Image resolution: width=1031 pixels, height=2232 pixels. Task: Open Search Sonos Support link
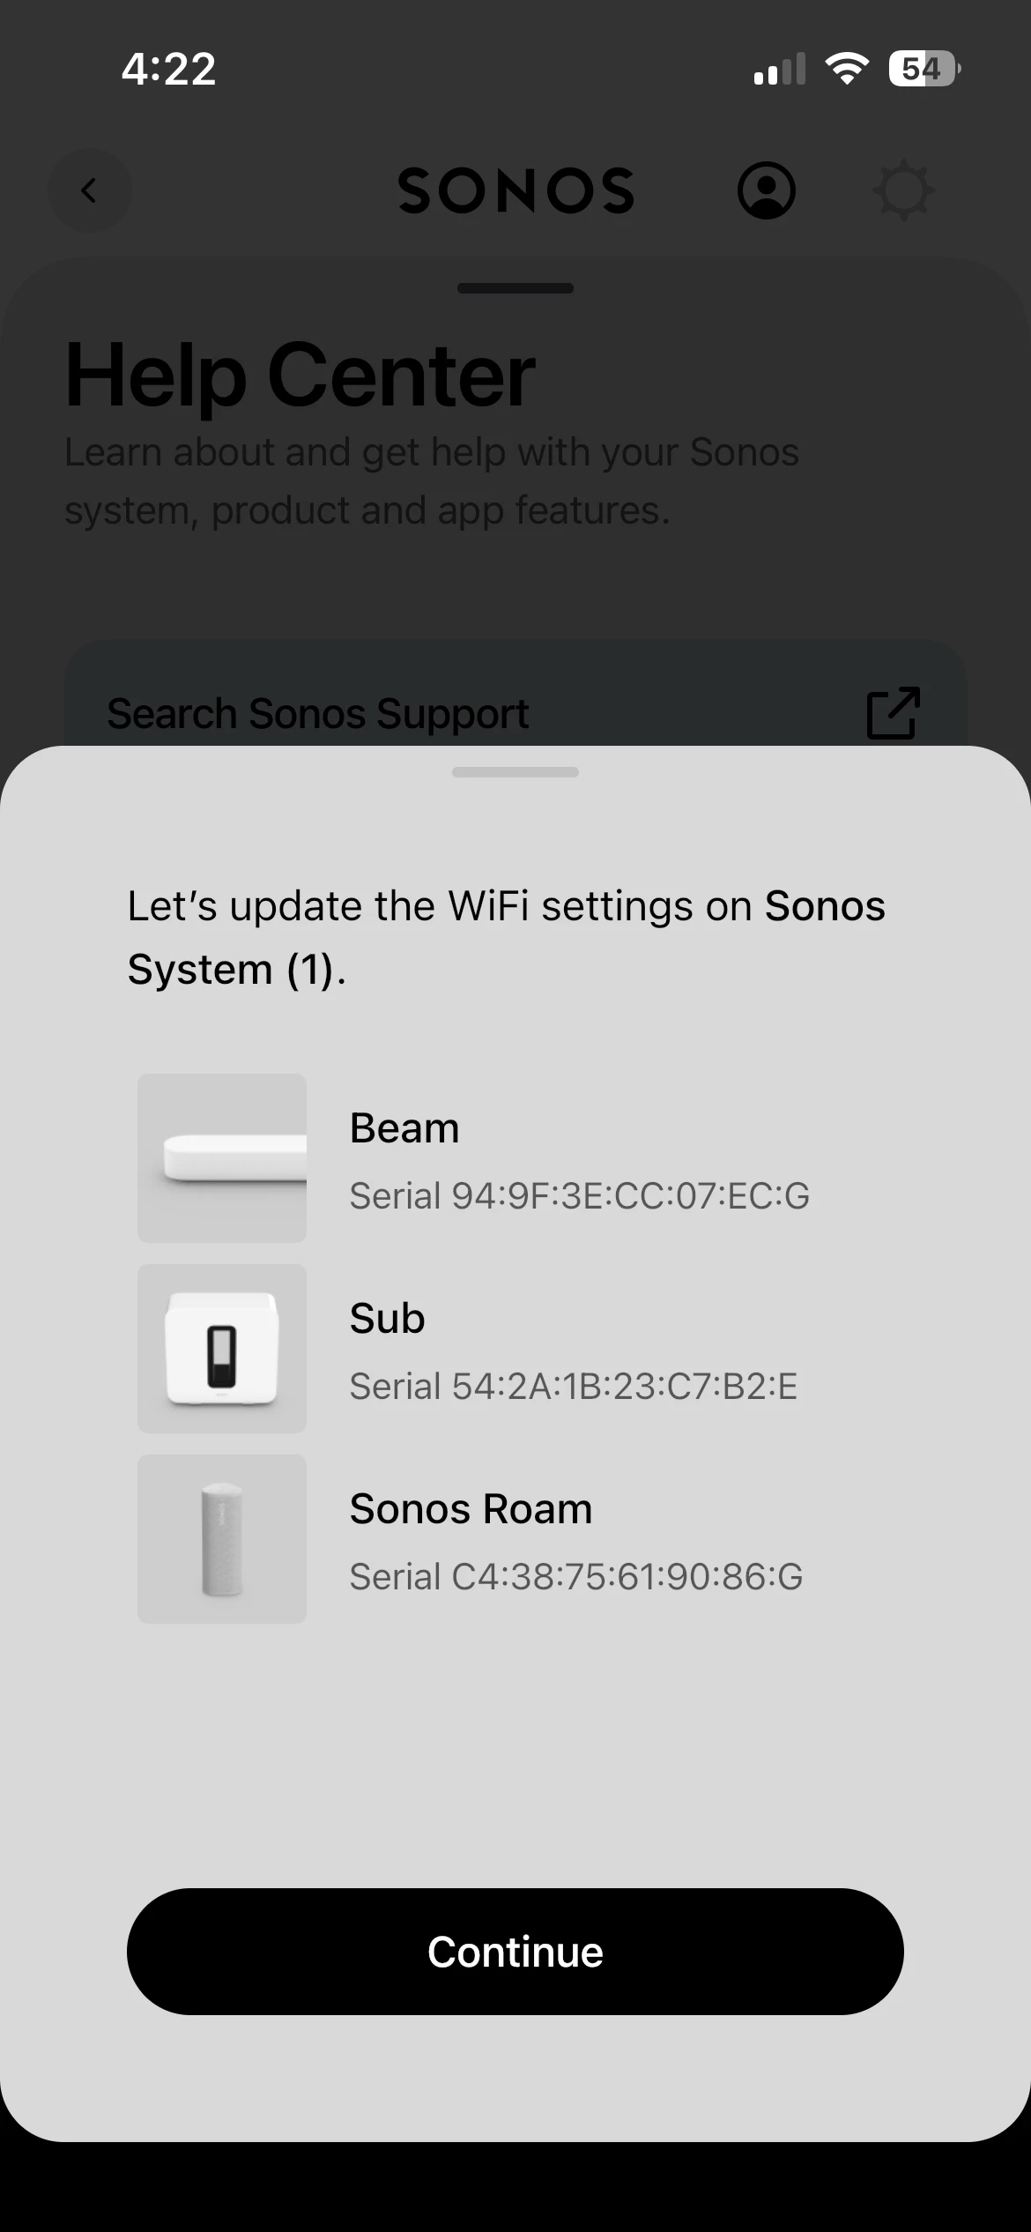(x=318, y=713)
